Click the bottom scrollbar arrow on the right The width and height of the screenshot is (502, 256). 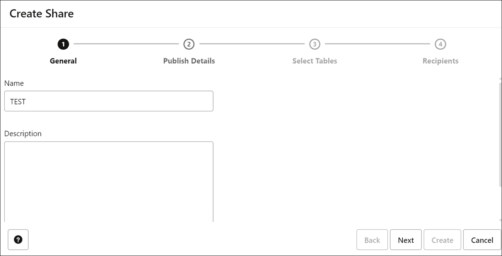click(x=499, y=221)
